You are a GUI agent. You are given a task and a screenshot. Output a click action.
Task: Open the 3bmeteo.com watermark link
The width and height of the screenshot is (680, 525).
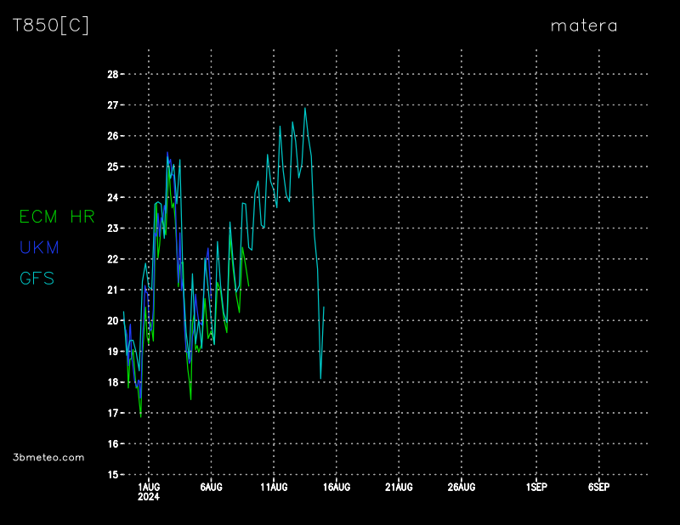(x=48, y=457)
